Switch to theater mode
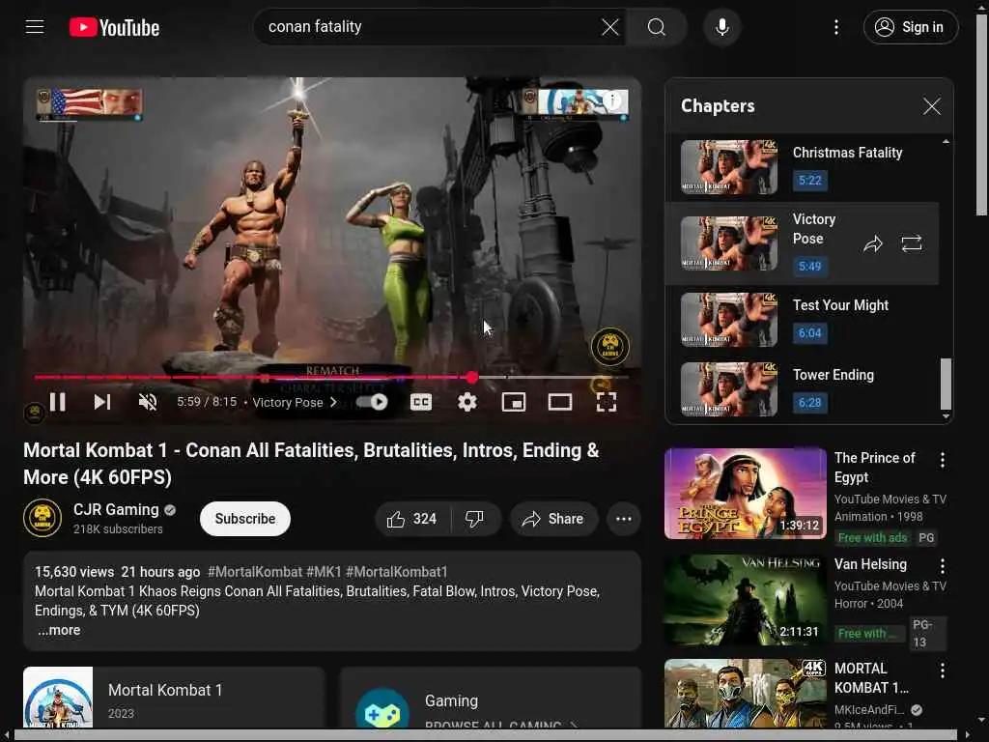Image resolution: width=989 pixels, height=742 pixels. click(x=560, y=402)
